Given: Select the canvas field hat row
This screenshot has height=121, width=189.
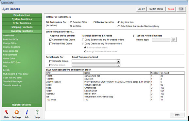Looking at the screenshot, I should (115, 76).
